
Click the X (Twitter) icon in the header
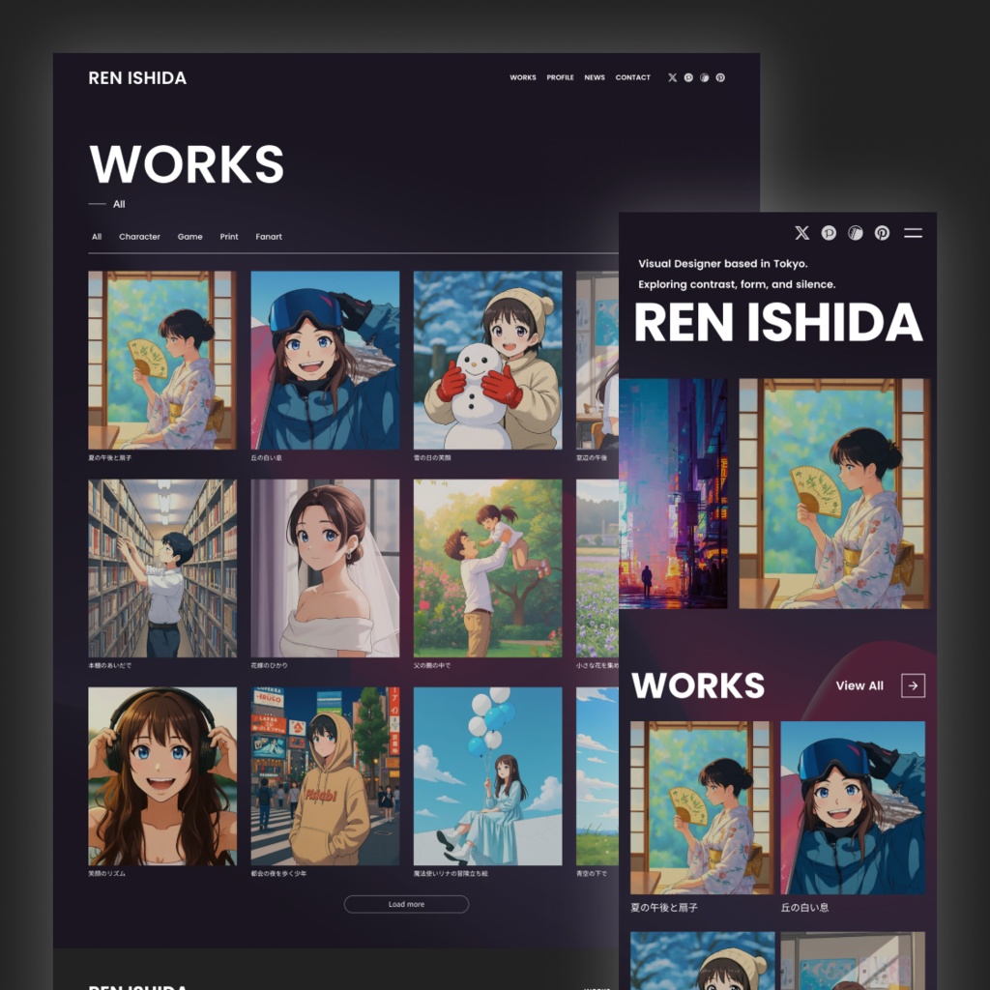pyautogui.click(x=672, y=77)
